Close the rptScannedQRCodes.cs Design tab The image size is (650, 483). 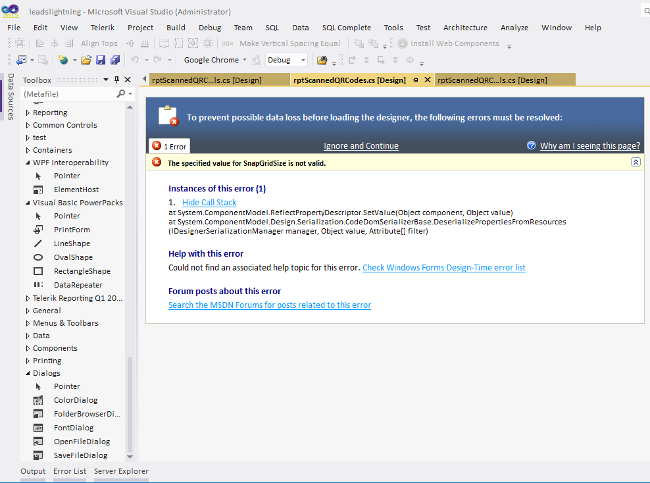pos(428,80)
